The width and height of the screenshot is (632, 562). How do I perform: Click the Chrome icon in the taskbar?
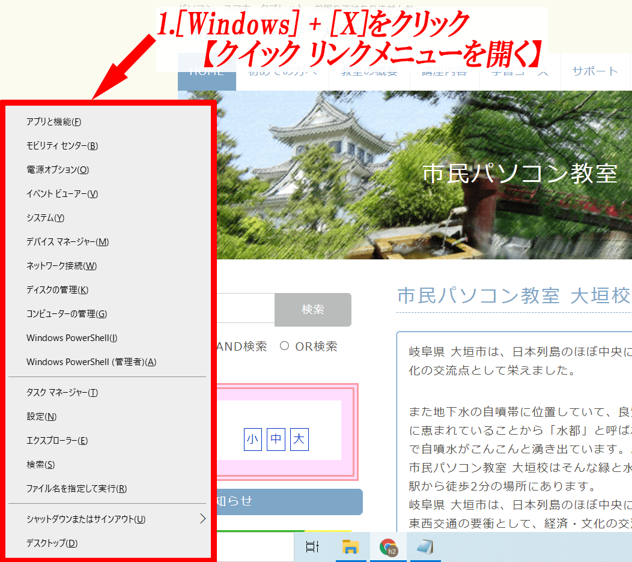tap(389, 546)
